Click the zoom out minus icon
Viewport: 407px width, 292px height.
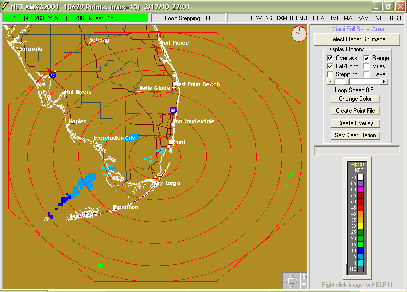tap(304, 285)
